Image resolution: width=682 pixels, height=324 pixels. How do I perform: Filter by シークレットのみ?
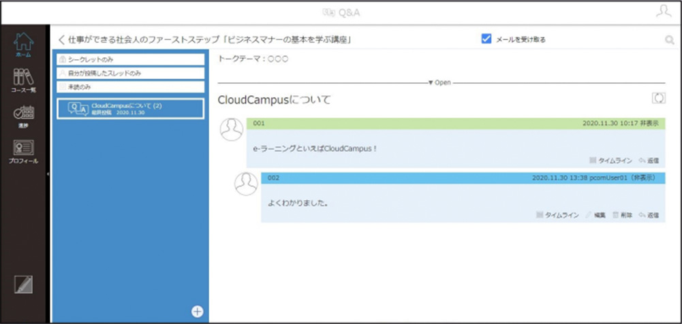(131, 59)
